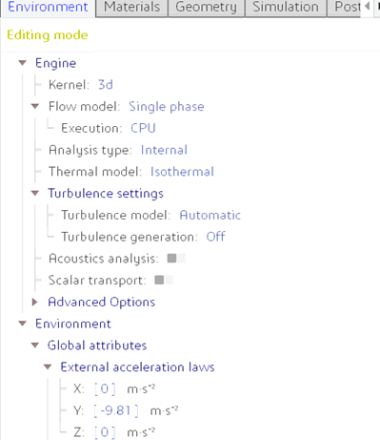Go to the Simulation tab
Screen dimensions: 380x440
[286, 8]
